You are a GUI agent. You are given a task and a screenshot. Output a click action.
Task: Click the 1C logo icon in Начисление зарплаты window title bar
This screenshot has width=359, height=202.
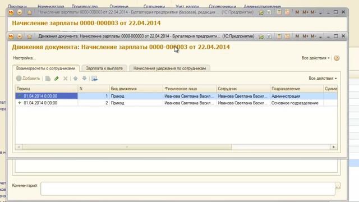pyautogui.click(x=11, y=12)
